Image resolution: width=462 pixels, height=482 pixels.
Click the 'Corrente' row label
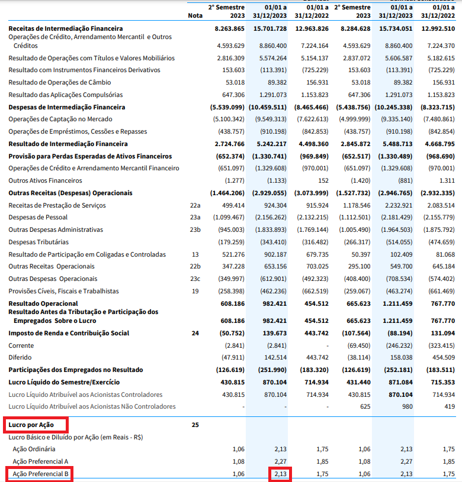[21, 345]
